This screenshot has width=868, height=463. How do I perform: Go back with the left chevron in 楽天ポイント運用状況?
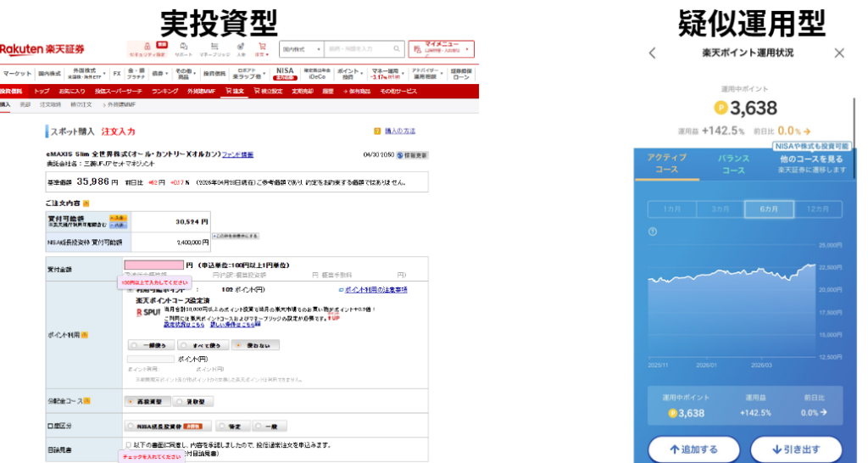tap(653, 53)
